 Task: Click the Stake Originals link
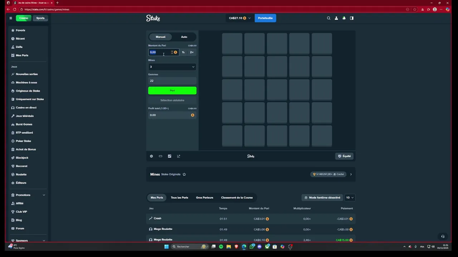point(171,174)
